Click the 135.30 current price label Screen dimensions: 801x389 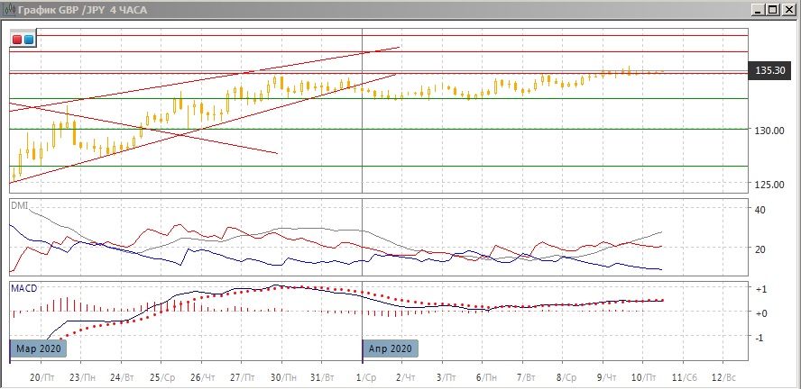pos(769,71)
